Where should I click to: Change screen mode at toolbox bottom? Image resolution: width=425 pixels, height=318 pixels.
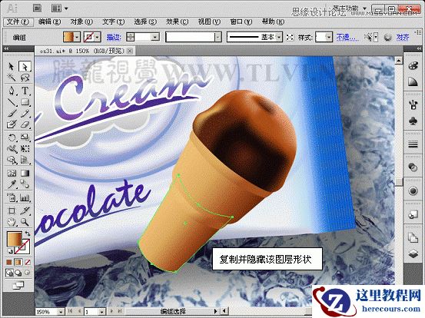pos(18,285)
